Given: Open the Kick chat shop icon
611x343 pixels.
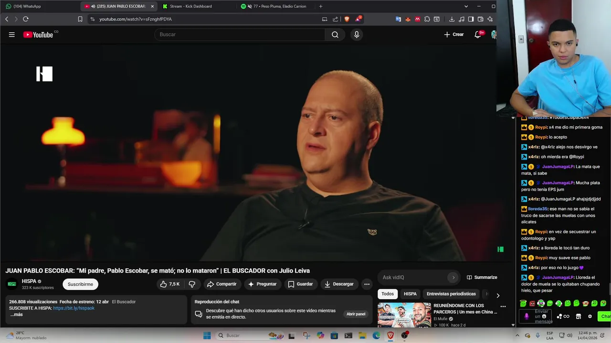Looking at the screenshot, I should click(x=579, y=316).
